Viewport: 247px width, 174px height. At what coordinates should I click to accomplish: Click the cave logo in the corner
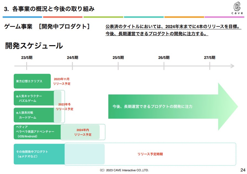[x=237, y=8]
